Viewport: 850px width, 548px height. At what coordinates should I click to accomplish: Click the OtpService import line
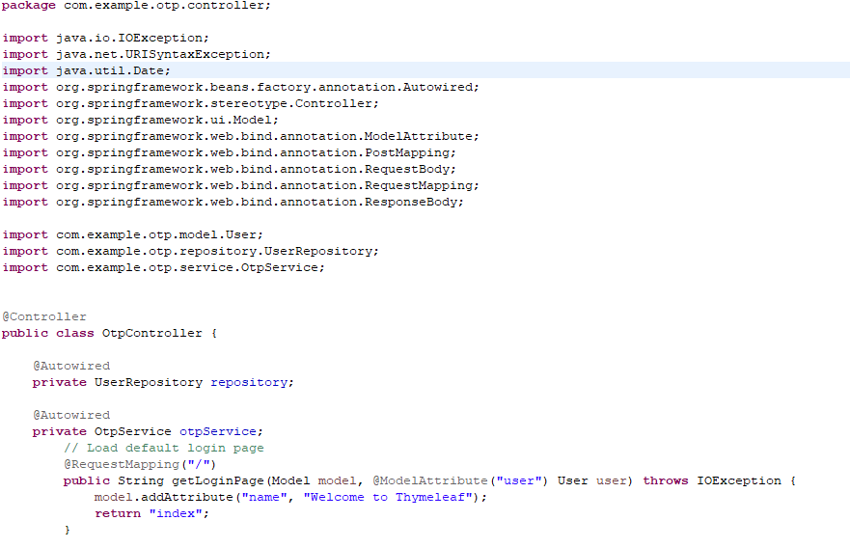pos(163,267)
